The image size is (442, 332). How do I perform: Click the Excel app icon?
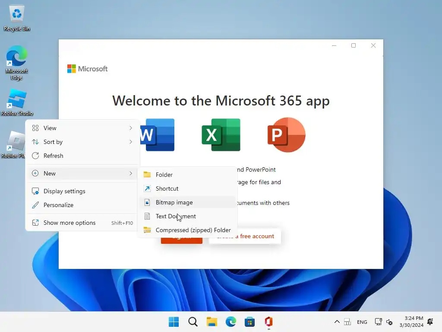221,135
